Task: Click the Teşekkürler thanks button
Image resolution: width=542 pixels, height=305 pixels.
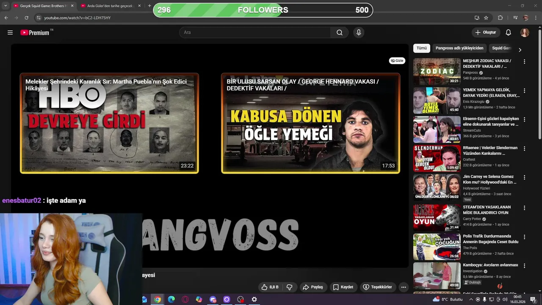Action: pos(378,287)
